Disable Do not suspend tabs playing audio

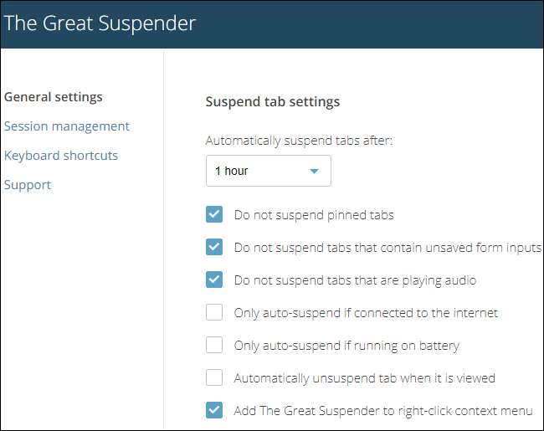click(x=214, y=280)
